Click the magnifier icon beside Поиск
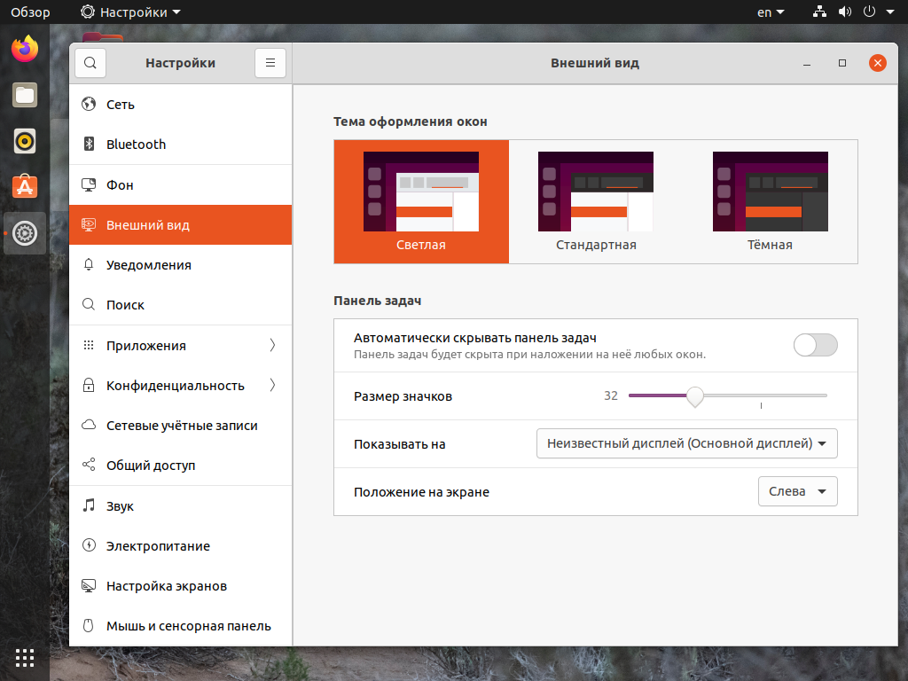908x681 pixels. tap(89, 305)
